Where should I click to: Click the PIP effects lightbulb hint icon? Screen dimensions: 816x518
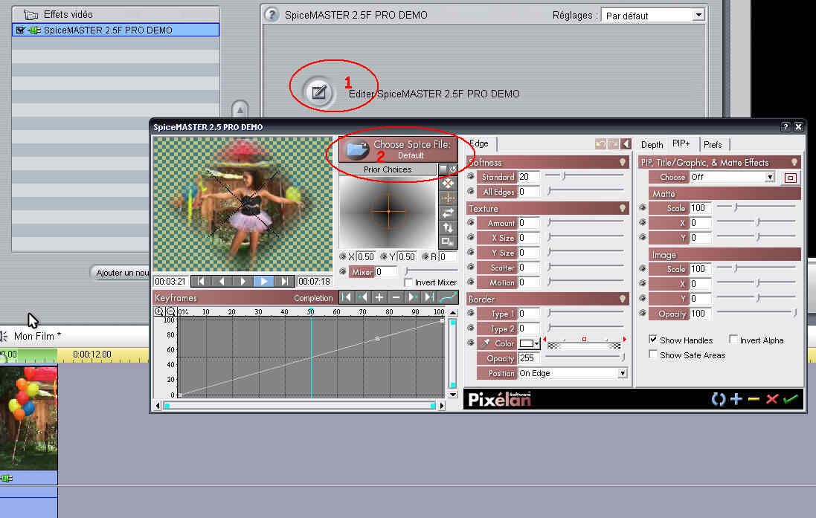pyautogui.click(x=794, y=162)
